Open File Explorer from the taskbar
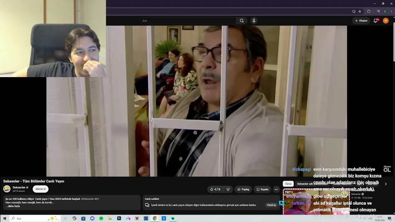The image size is (395, 222). 110,219
